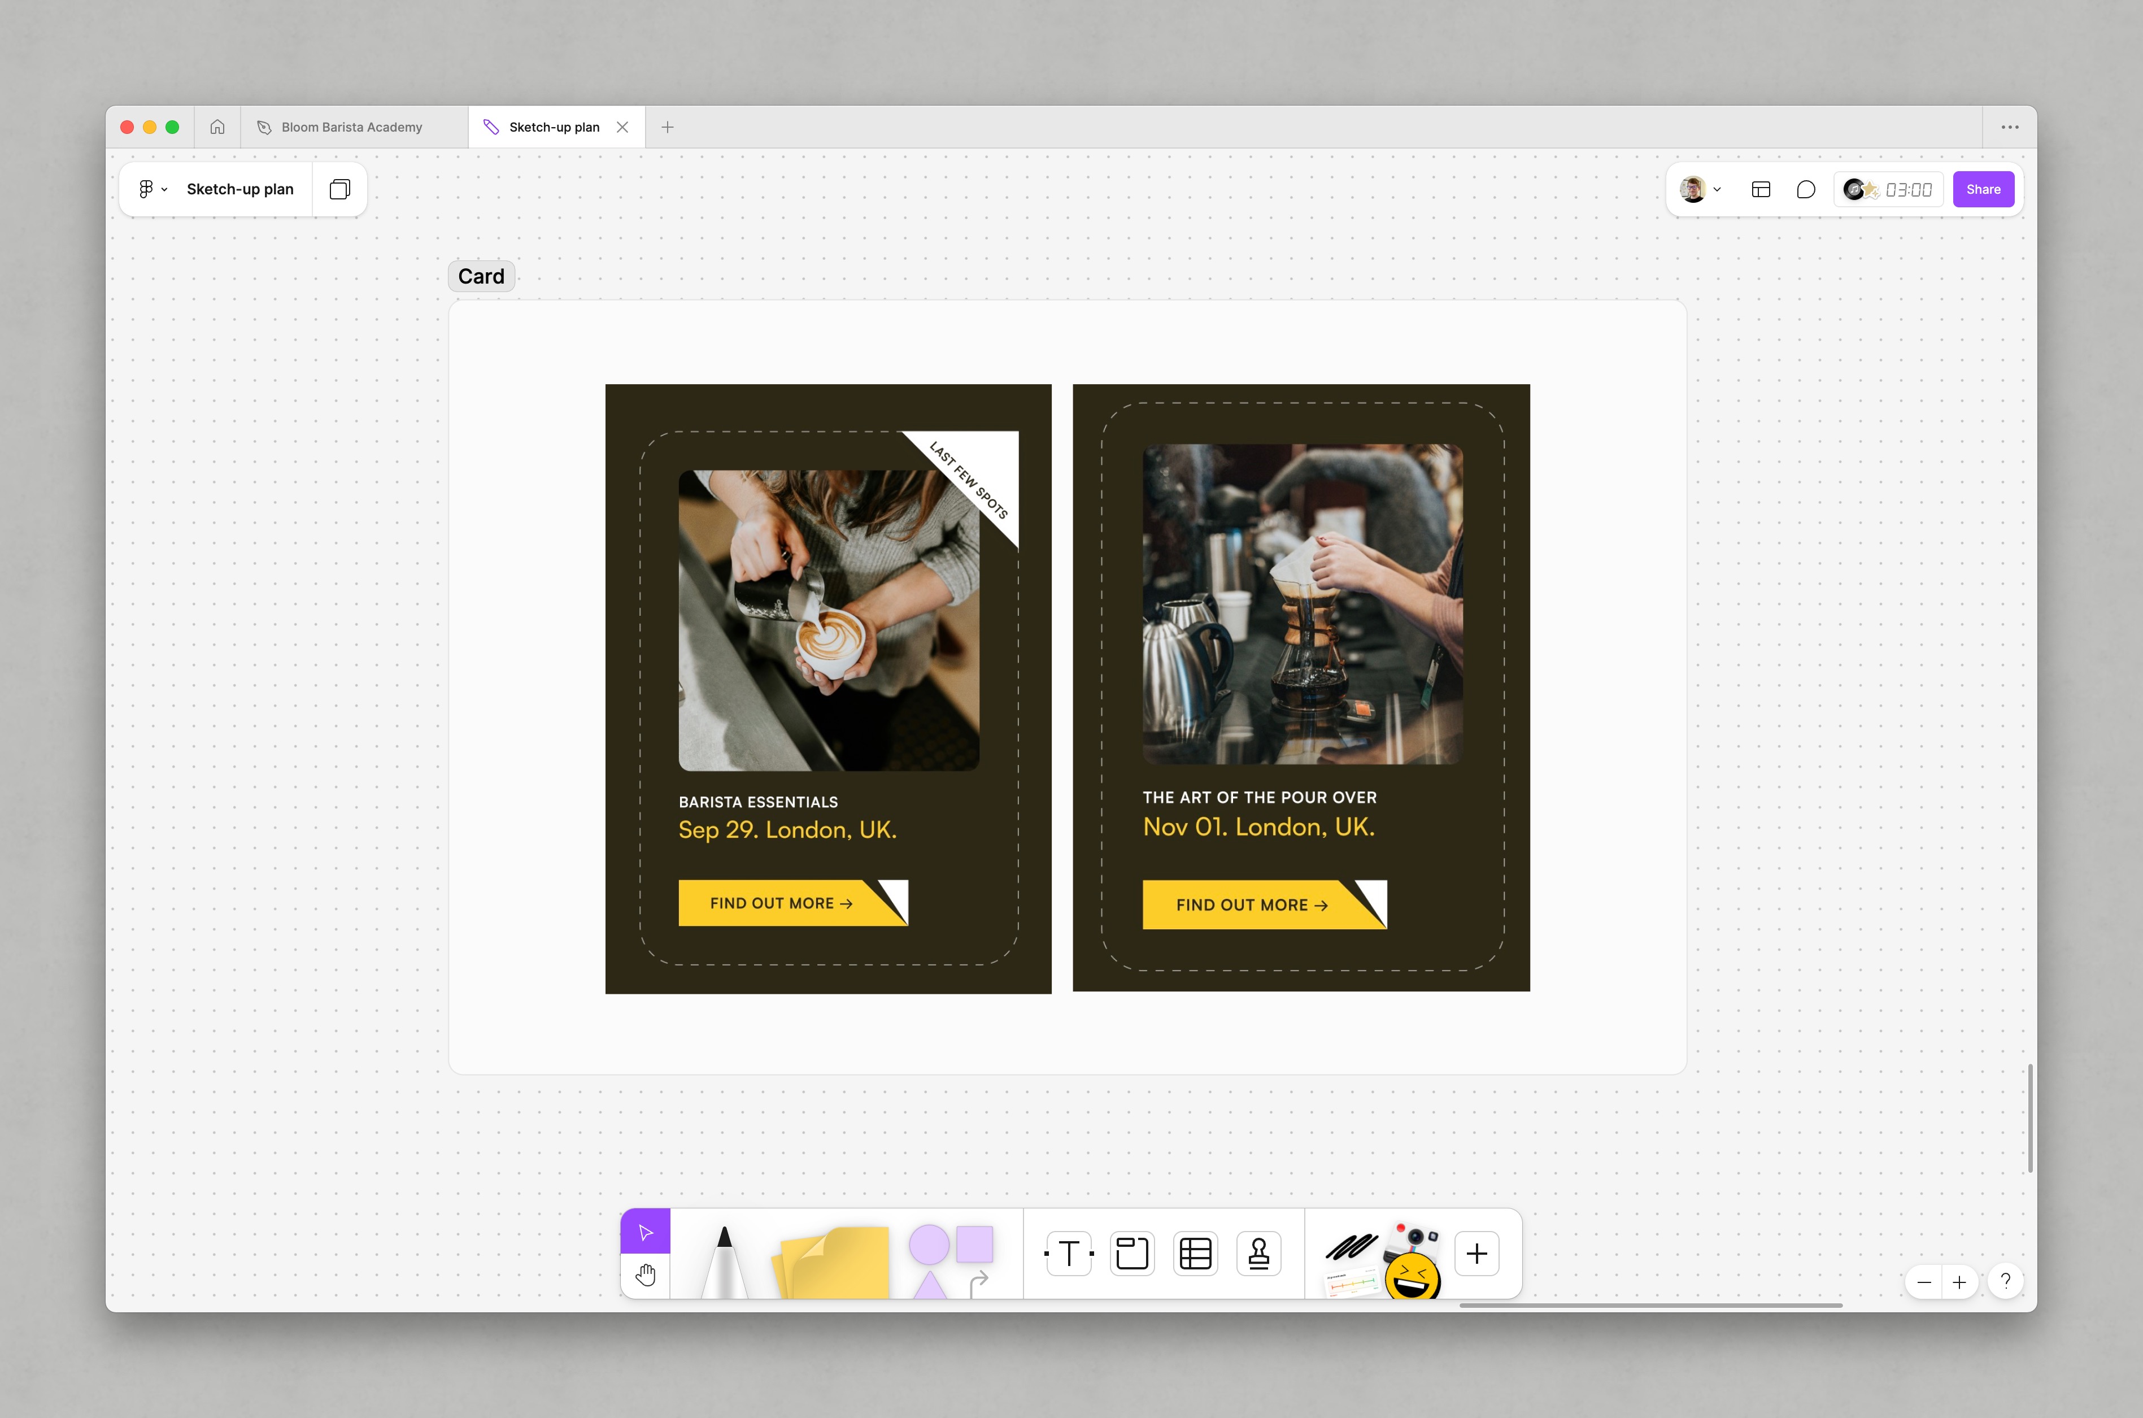Open the comments bubble icon
The width and height of the screenshot is (2143, 1418).
pos(1806,189)
